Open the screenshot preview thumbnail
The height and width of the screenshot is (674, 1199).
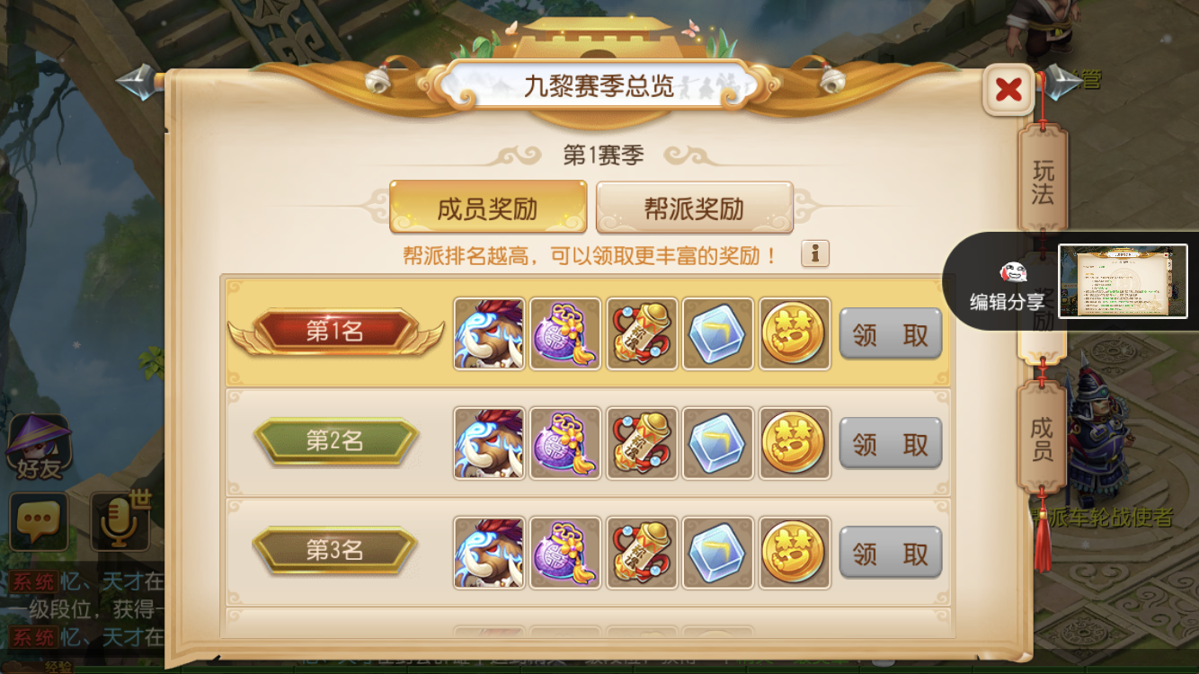pyautogui.click(x=1123, y=281)
